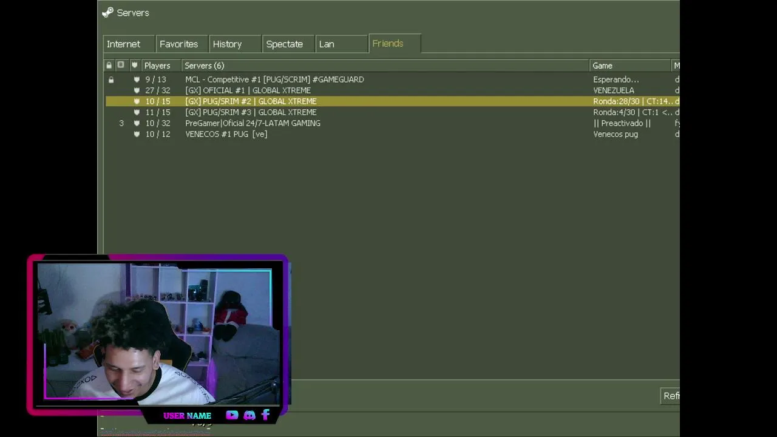Select the Friends tab
The width and height of the screenshot is (777, 437).
point(395,44)
